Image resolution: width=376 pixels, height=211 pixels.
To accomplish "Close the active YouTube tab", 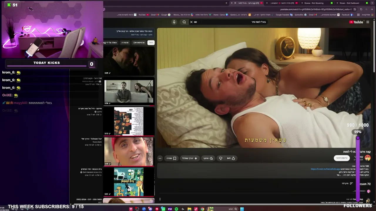I will 231,3.
